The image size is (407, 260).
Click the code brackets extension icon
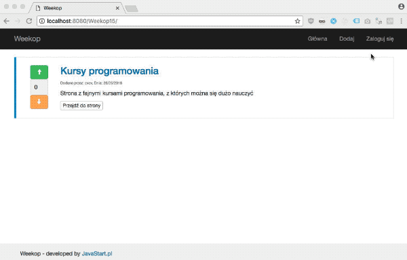tap(389, 21)
